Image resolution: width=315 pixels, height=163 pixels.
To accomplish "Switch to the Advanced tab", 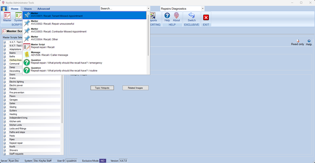I will [44, 9].
